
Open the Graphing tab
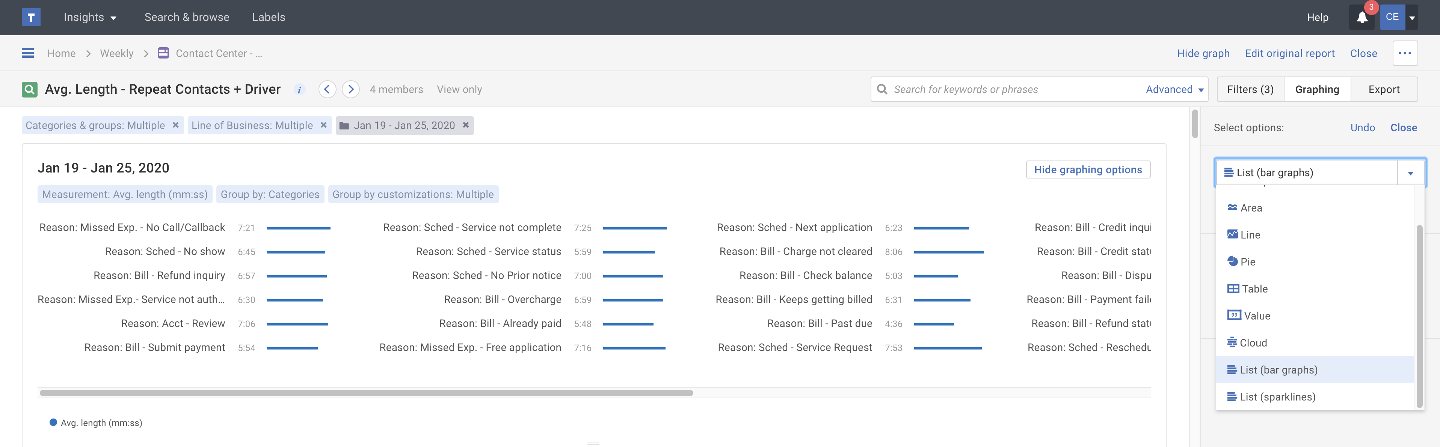pos(1316,89)
